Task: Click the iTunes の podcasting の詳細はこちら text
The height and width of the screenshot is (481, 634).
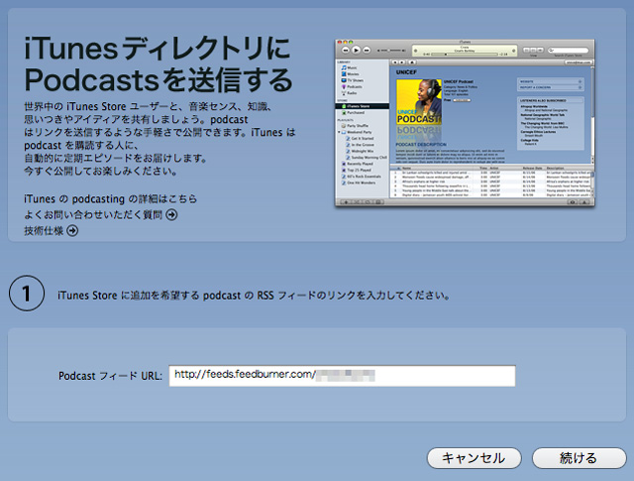Action: tap(110, 198)
